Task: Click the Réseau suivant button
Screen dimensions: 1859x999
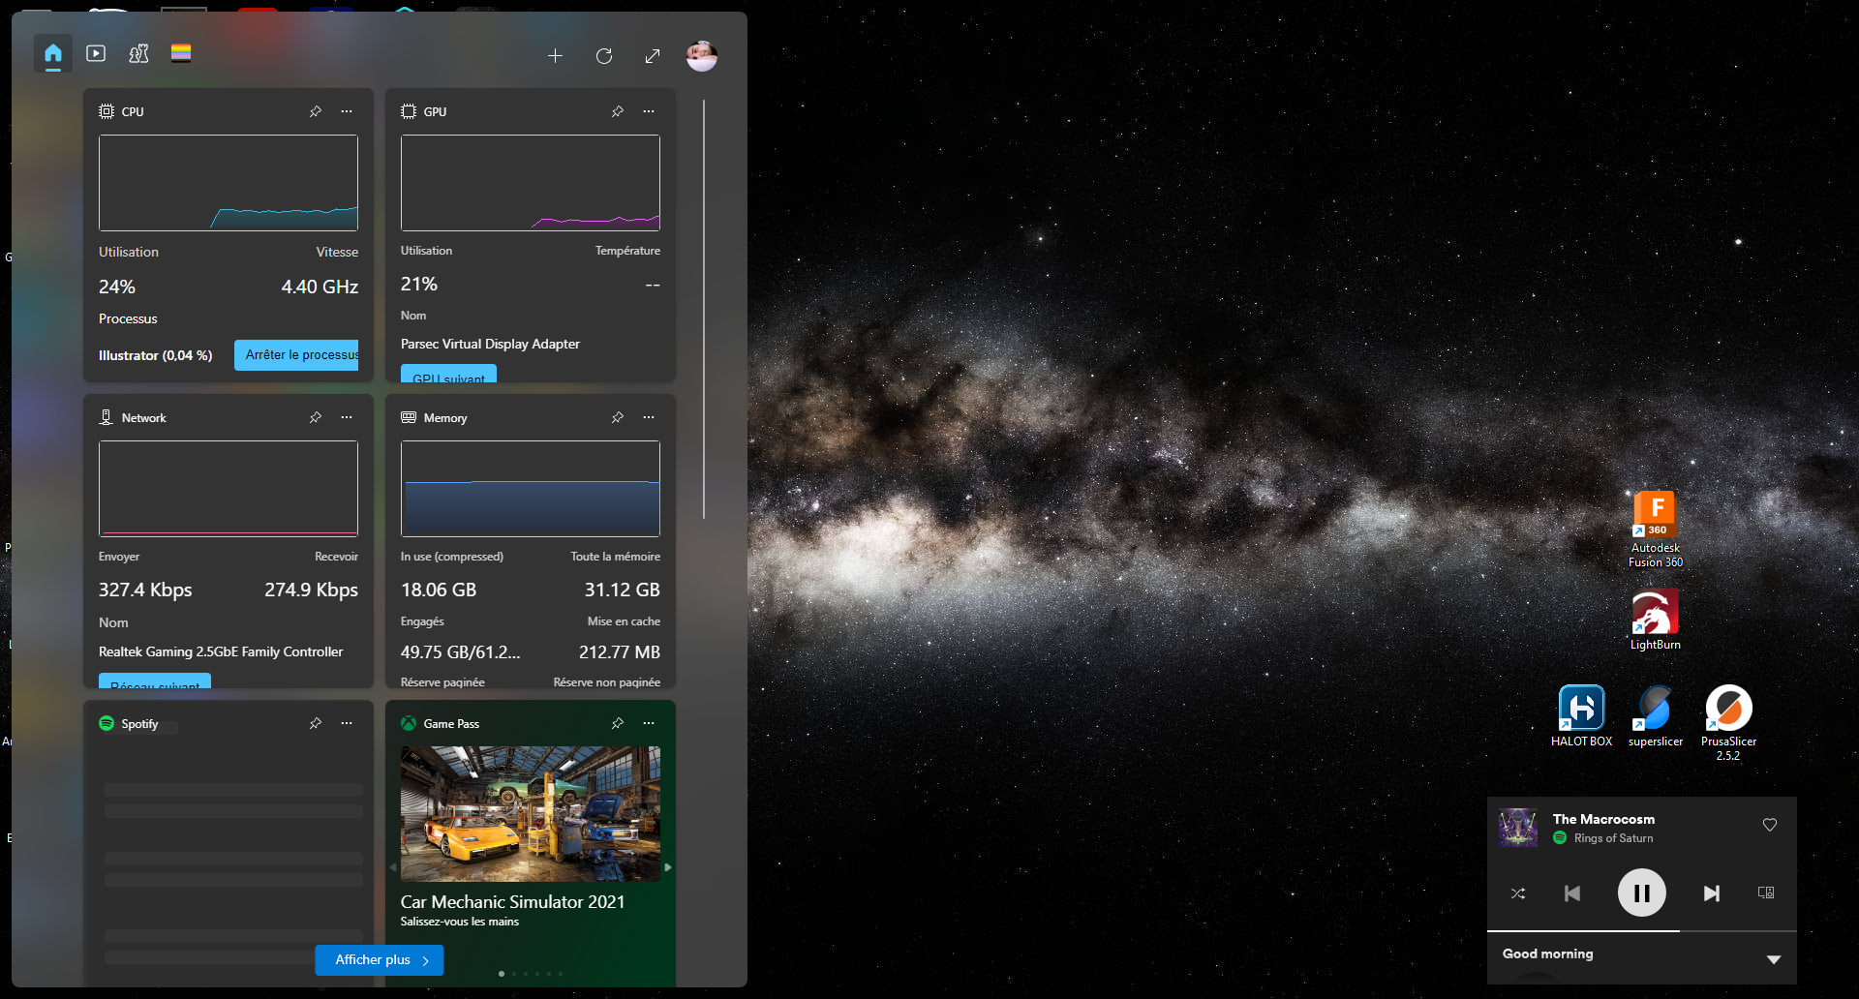Action: click(155, 681)
